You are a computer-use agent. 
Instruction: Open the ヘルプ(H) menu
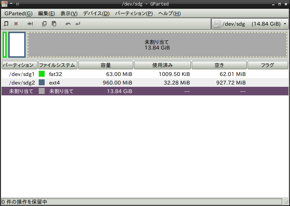tap(169, 13)
